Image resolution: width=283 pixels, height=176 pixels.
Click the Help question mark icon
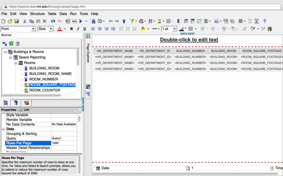tap(265, 21)
